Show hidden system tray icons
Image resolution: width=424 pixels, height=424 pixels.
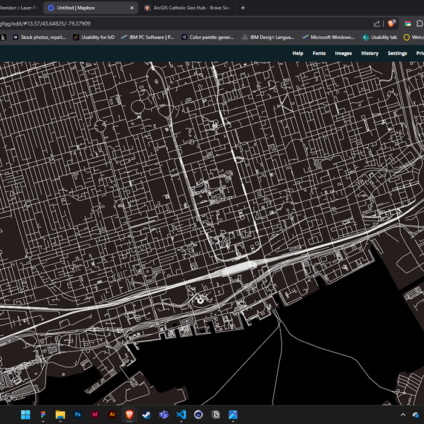(403, 415)
